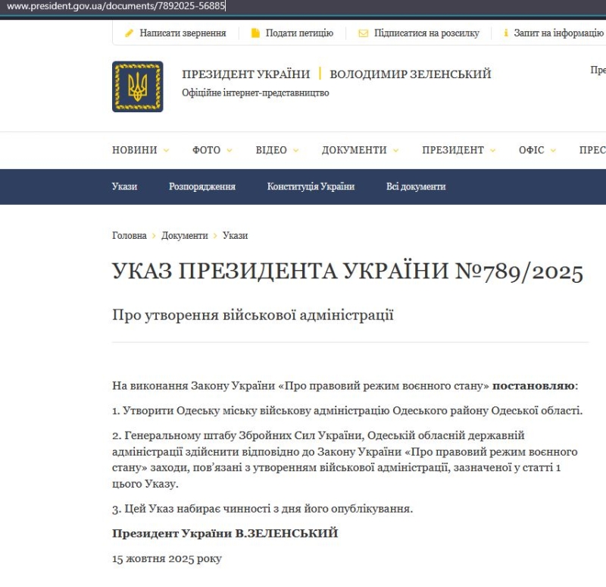The width and height of the screenshot is (606, 587).
Task: Open the ВІДЕО dropdown chevron
Action: [x=295, y=150]
